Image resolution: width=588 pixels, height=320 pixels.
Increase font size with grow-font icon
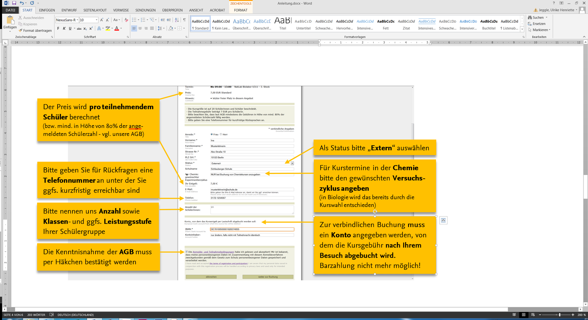102,20
